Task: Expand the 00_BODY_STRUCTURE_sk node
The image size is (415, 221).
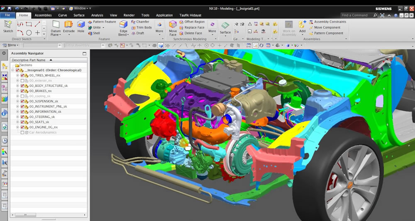Action: [x=17, y=86]
